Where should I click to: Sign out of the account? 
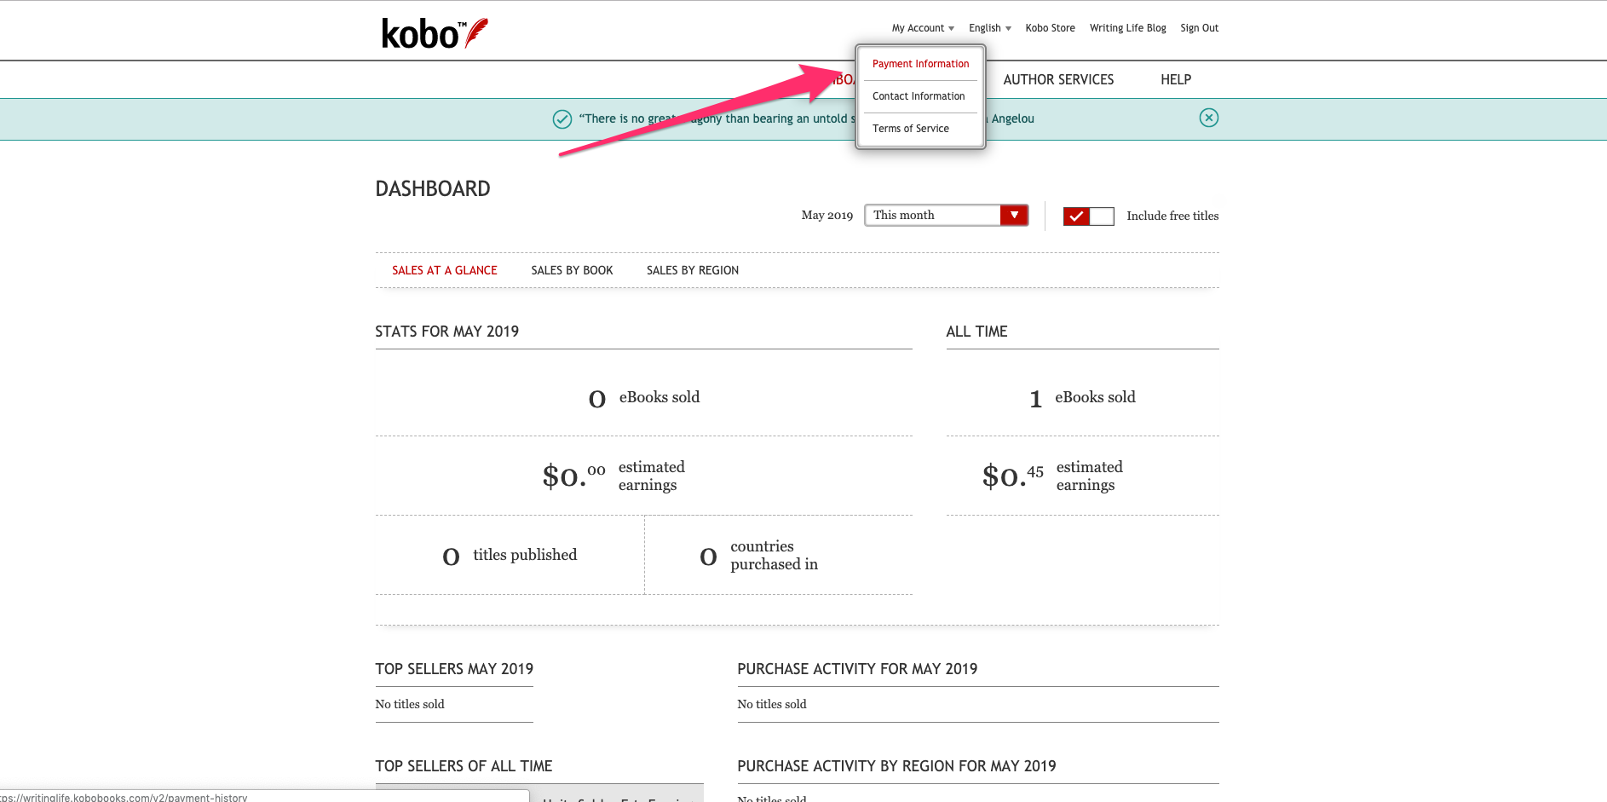click(x=1199, y=28)
